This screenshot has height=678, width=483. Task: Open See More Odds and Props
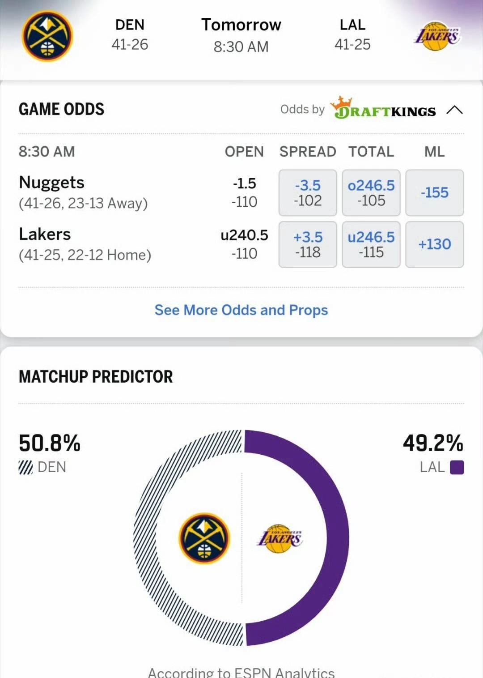(241, 310)
